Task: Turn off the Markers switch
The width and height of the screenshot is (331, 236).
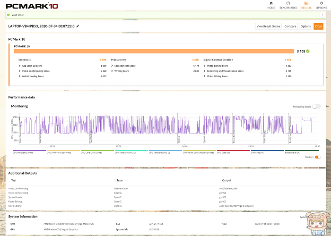Action: coord(318,157)
